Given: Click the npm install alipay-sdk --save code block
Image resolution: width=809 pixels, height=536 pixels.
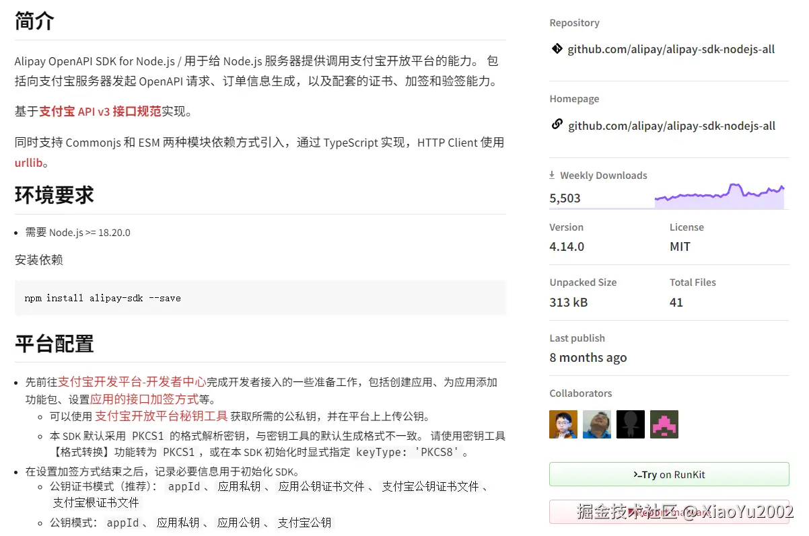Looking at the screenshot, I should (260, 298).
